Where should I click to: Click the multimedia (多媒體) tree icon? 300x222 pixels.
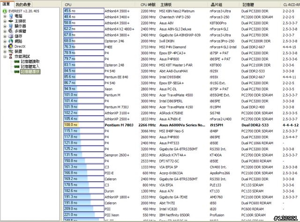[11, 31]
